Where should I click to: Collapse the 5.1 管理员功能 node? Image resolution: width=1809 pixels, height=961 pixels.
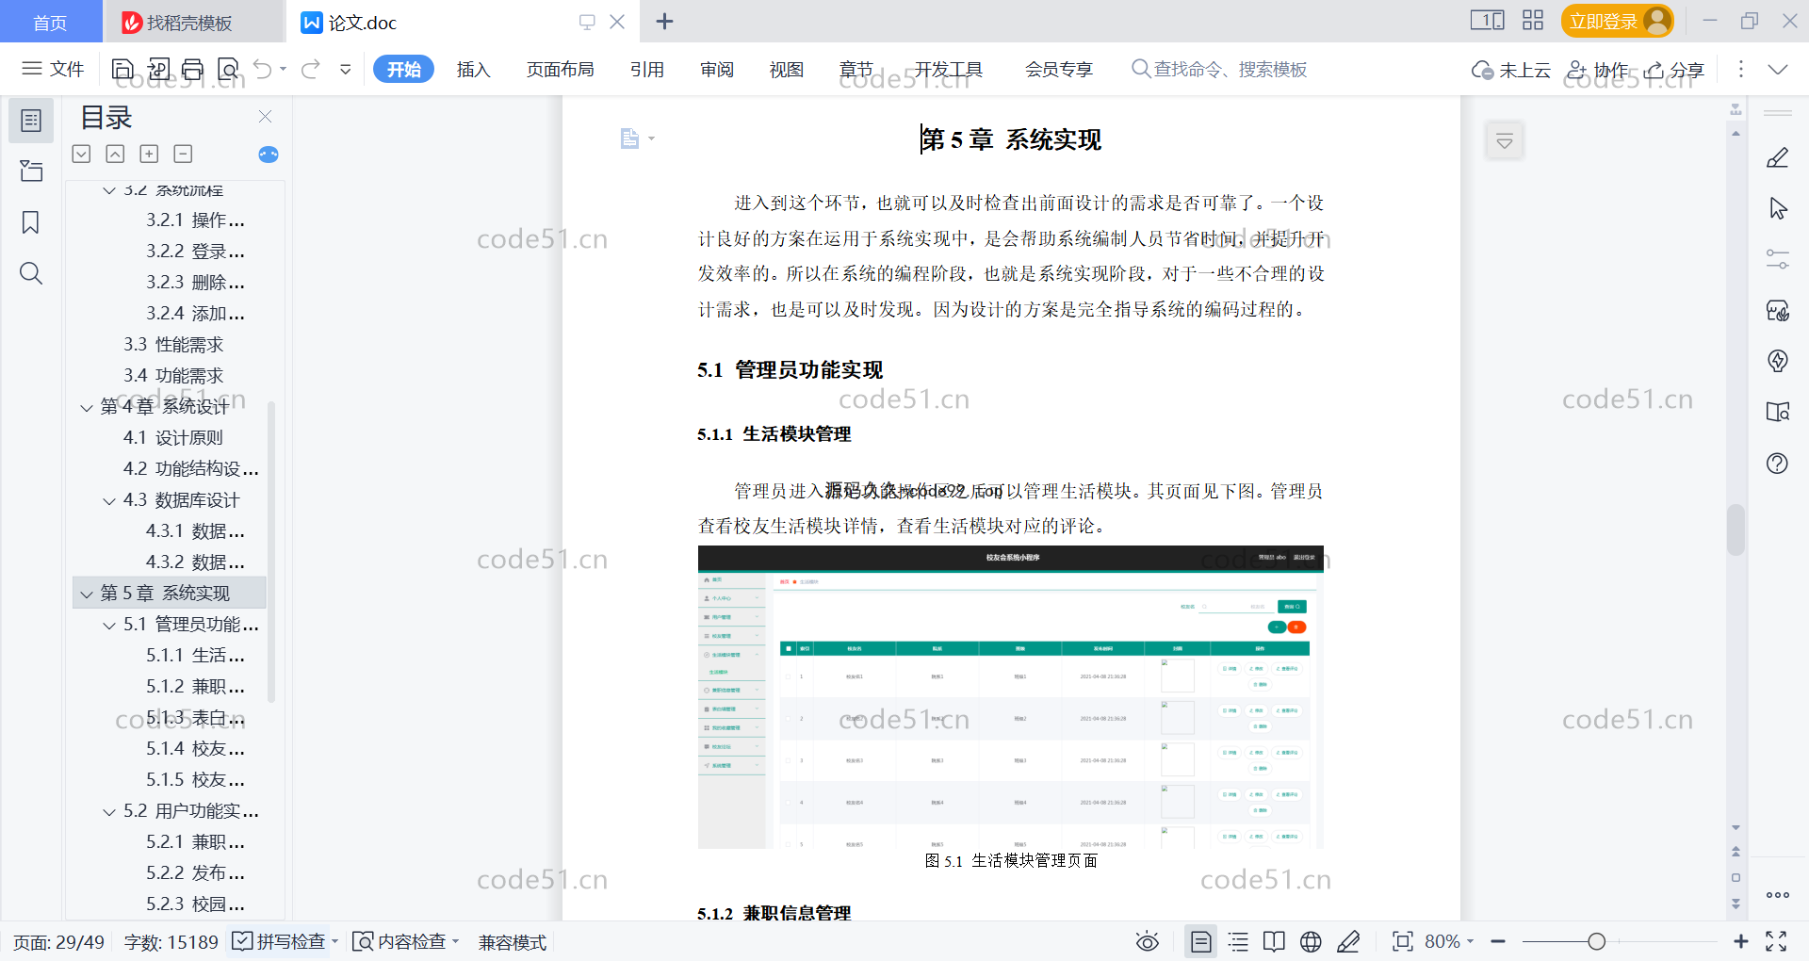click(109, 625)
